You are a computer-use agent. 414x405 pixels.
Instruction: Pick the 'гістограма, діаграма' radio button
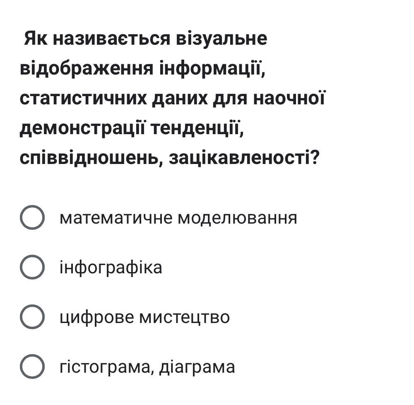(x=32, y=366)
